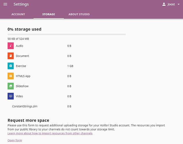Click the green Slideshow icon
This screenshot has height=144, width=183.
click(x=11, y=86)
